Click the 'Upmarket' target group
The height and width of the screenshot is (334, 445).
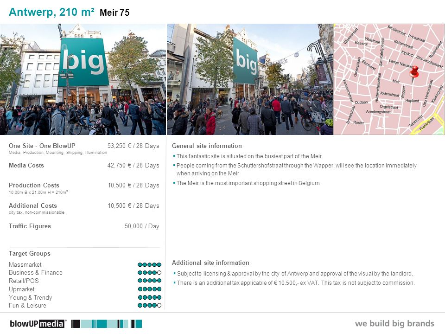click(x=22, y=289)
